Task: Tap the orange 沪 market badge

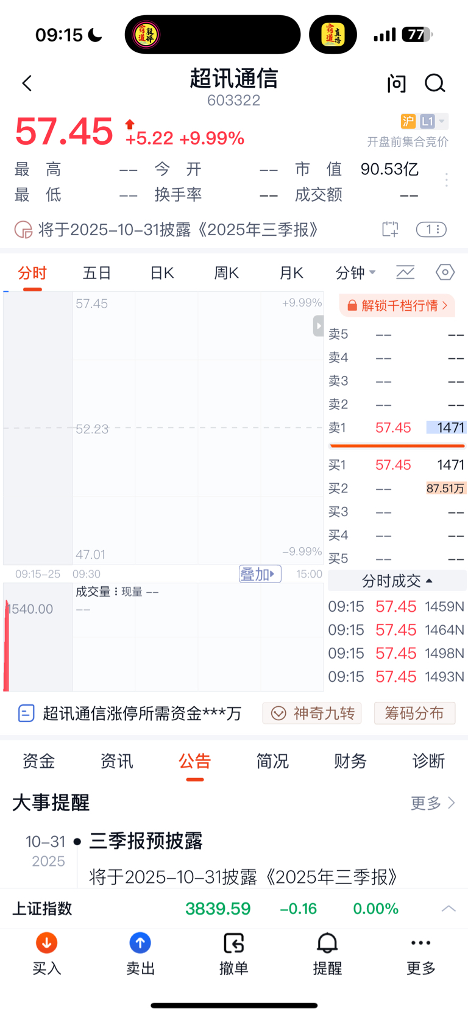Action: click(x=408, y=121)
